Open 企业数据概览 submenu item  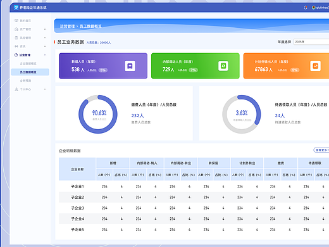28,63
